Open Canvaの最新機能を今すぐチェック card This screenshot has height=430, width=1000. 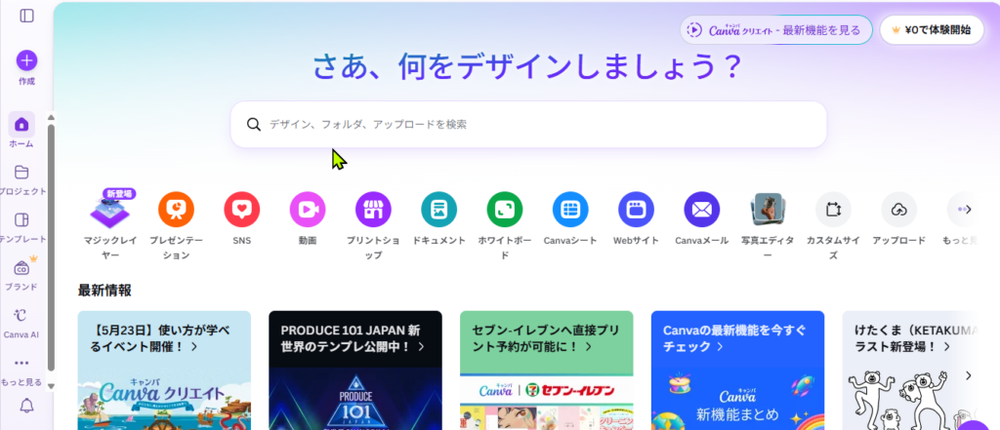(737, 371)
